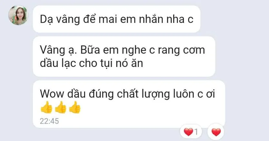Select the message "Wow dầu đúng chất lượng luôn"
The image size is (269, 141).
129,104
